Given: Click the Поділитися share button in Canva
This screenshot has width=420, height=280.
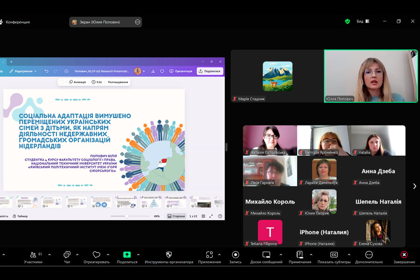Looking at the screenshot, I should tap(210, 71).
